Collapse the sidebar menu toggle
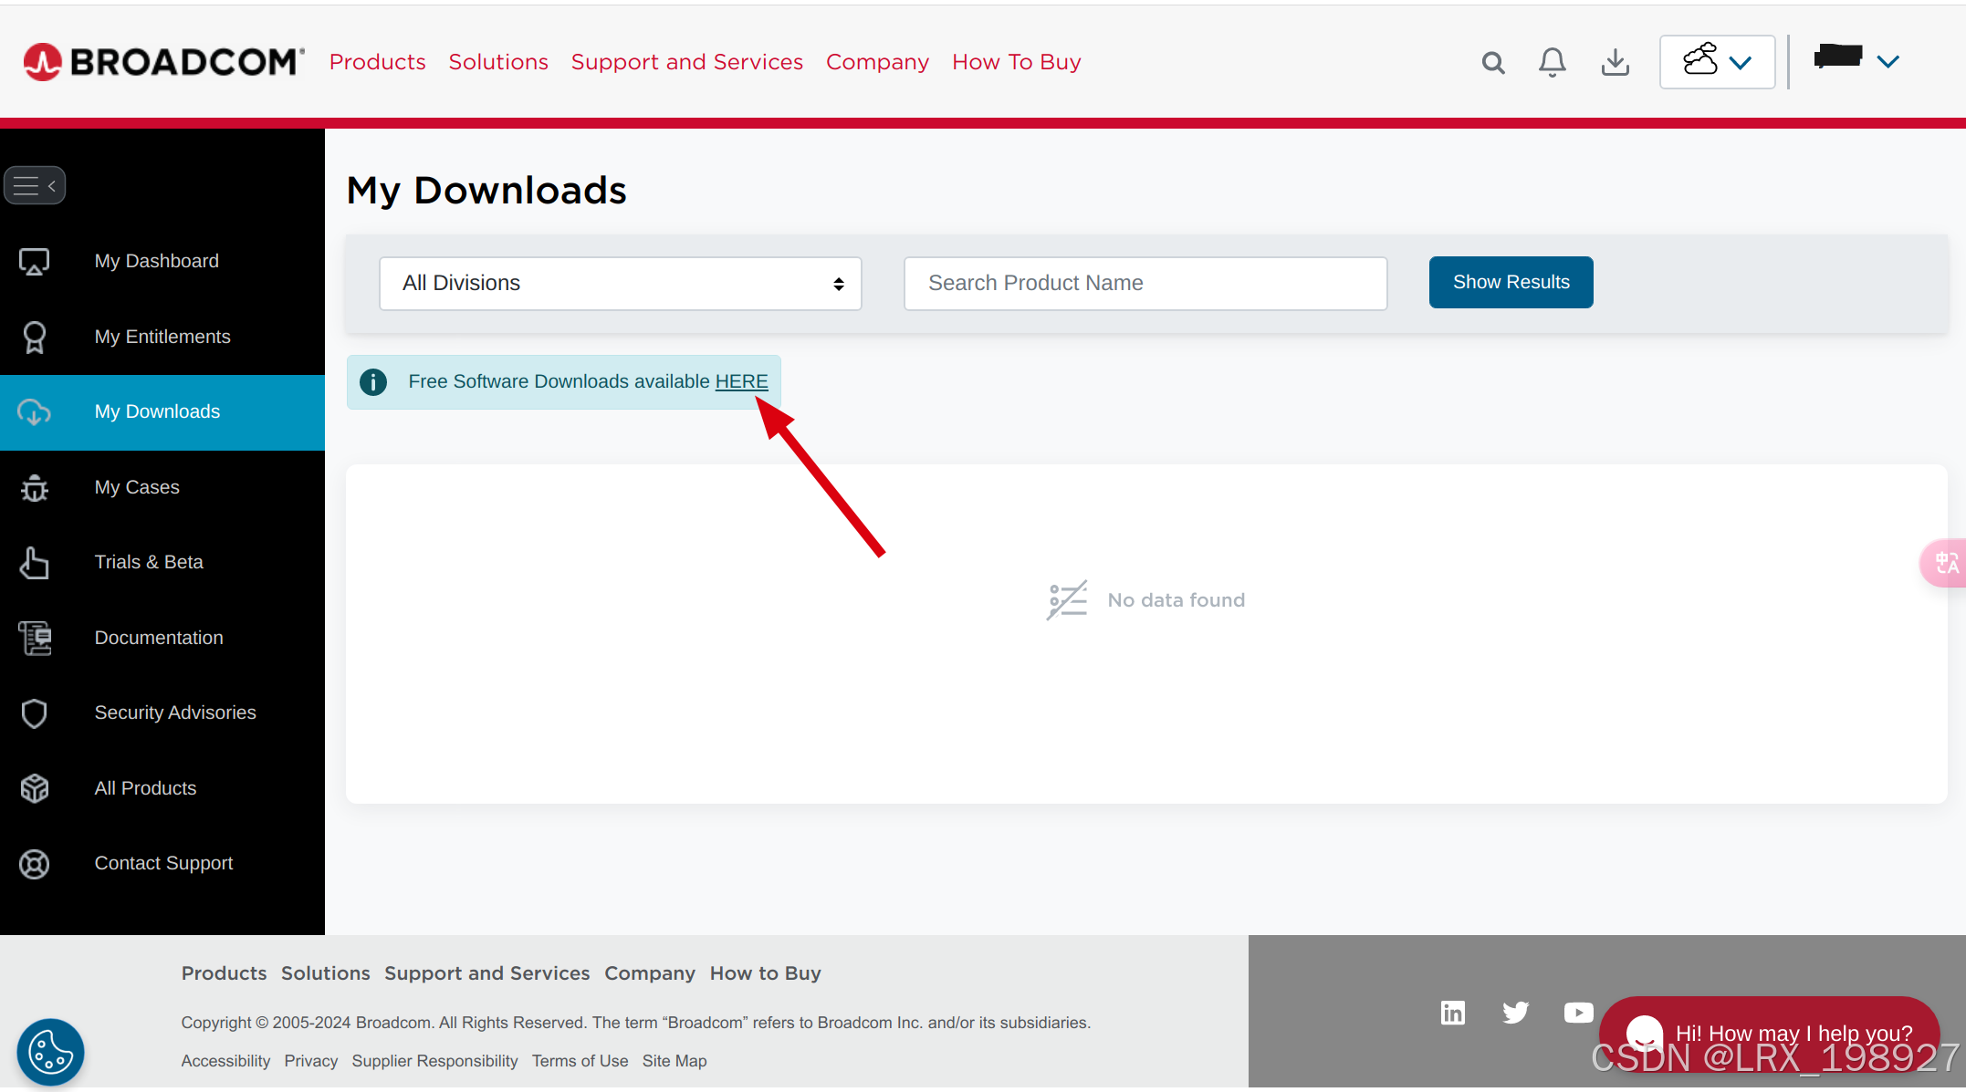1966x1092 pixels. pos(35,186)
